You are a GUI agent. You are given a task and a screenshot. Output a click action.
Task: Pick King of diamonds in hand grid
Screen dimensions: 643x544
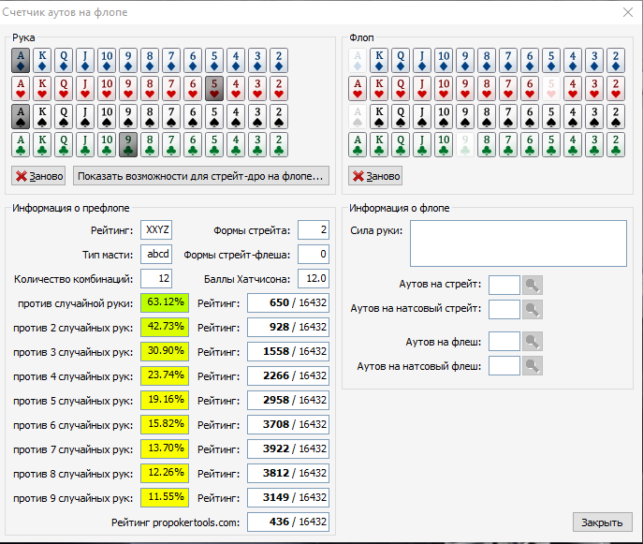click(42, 60)
